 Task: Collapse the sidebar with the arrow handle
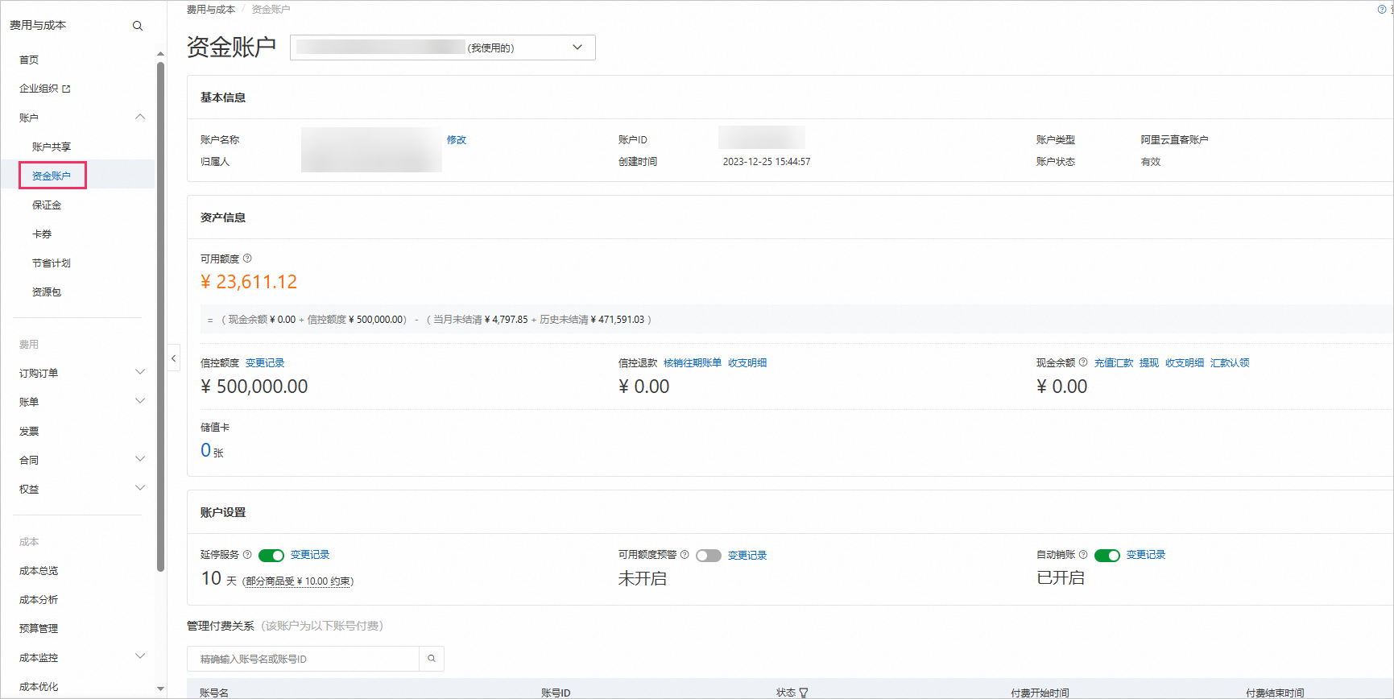pyautogui.click(x=173, y=358)
